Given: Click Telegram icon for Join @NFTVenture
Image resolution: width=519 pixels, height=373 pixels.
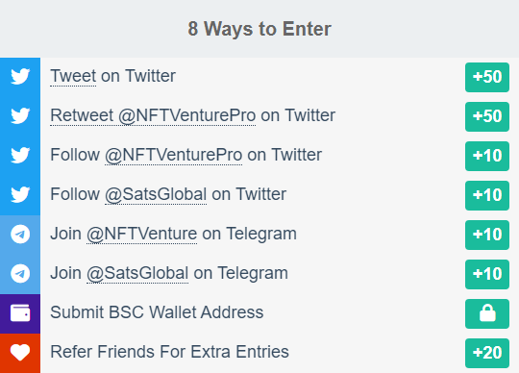Looking at the screenshot, I should [x=20, y=234].
